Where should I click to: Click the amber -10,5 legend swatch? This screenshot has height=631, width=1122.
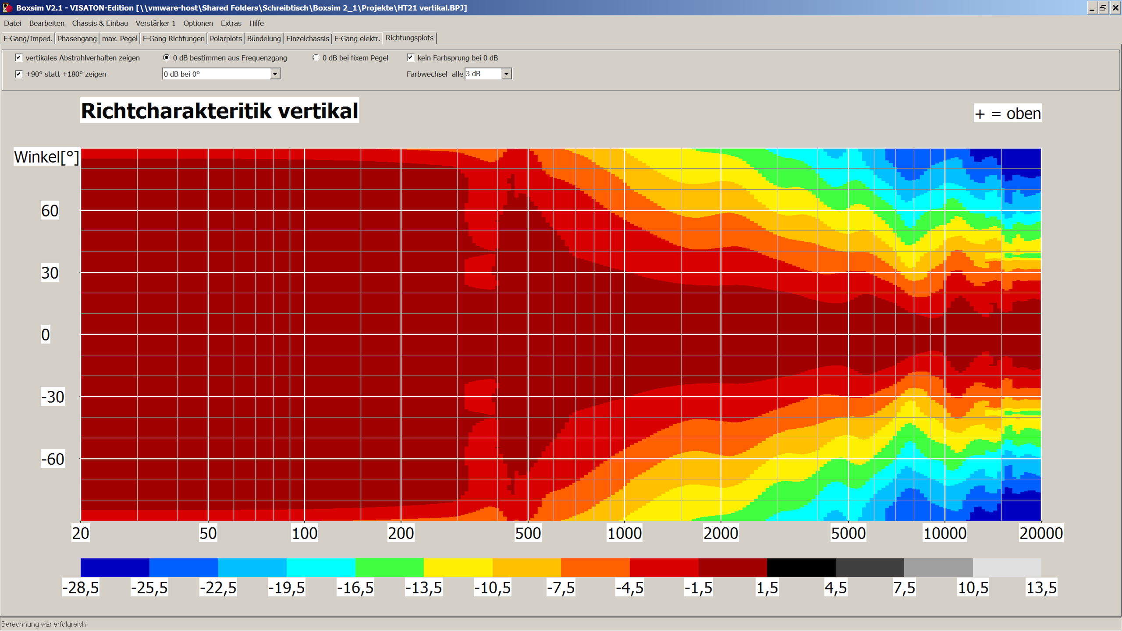[527, 567]
